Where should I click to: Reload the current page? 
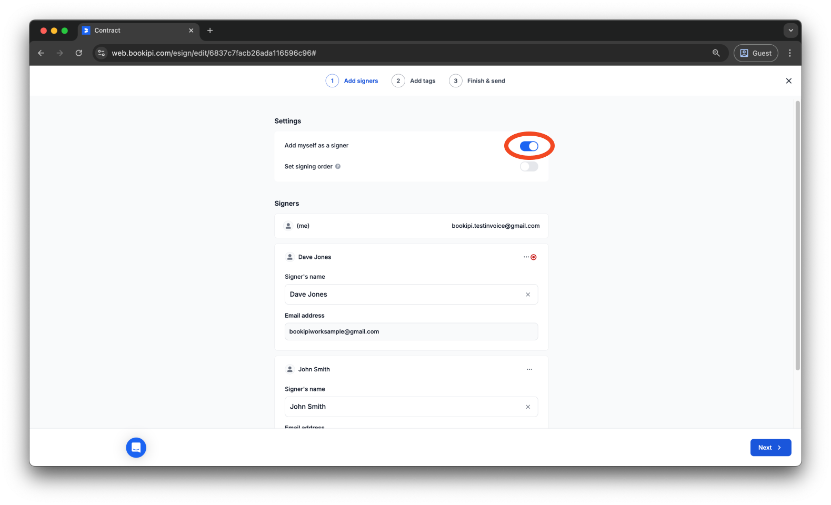(x=79, y=53)
